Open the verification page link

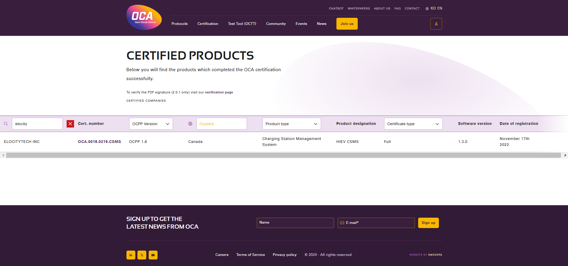click(219, 92)
